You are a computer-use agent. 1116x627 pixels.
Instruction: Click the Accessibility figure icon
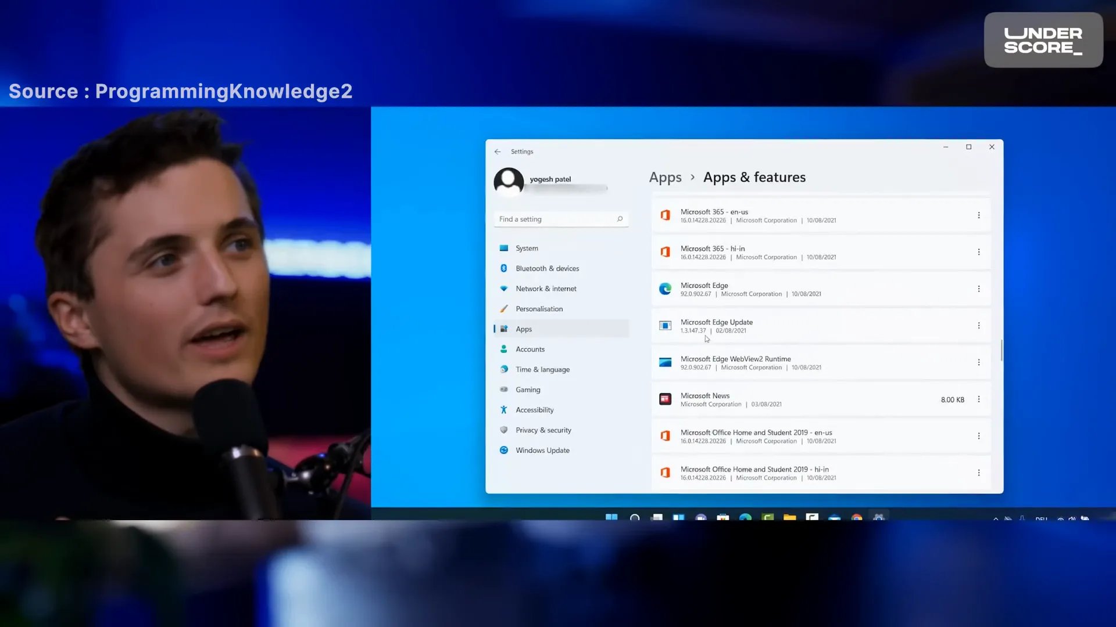click(504, 410)
